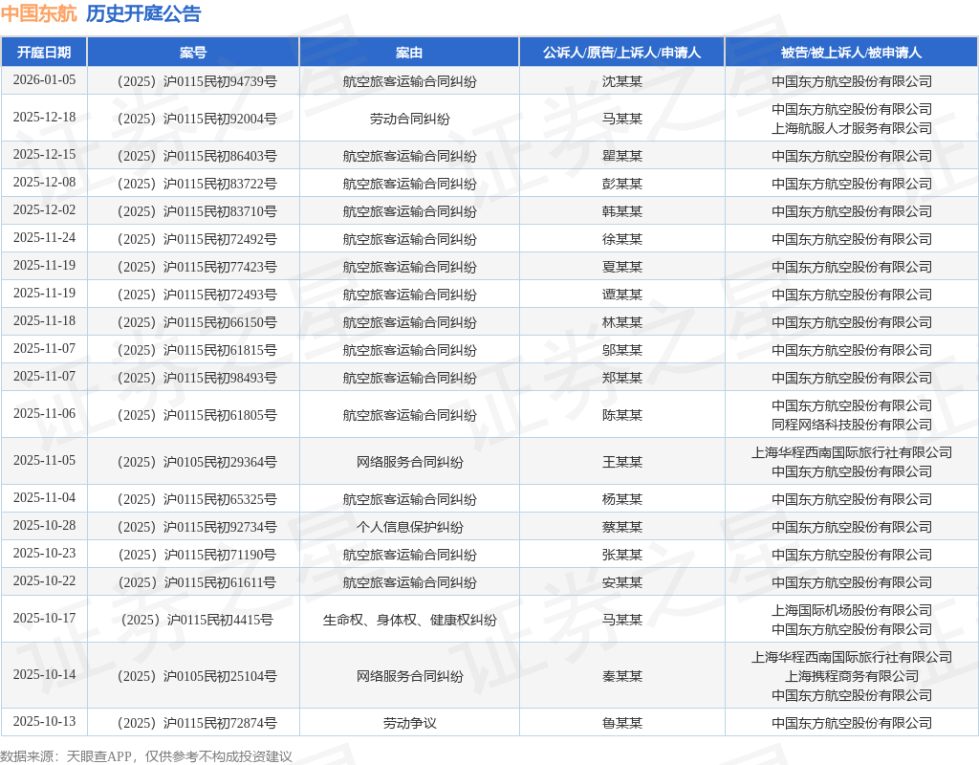Click the 劳动争议 cause cell
Screen dimensions: 979x765
[409, 723]
